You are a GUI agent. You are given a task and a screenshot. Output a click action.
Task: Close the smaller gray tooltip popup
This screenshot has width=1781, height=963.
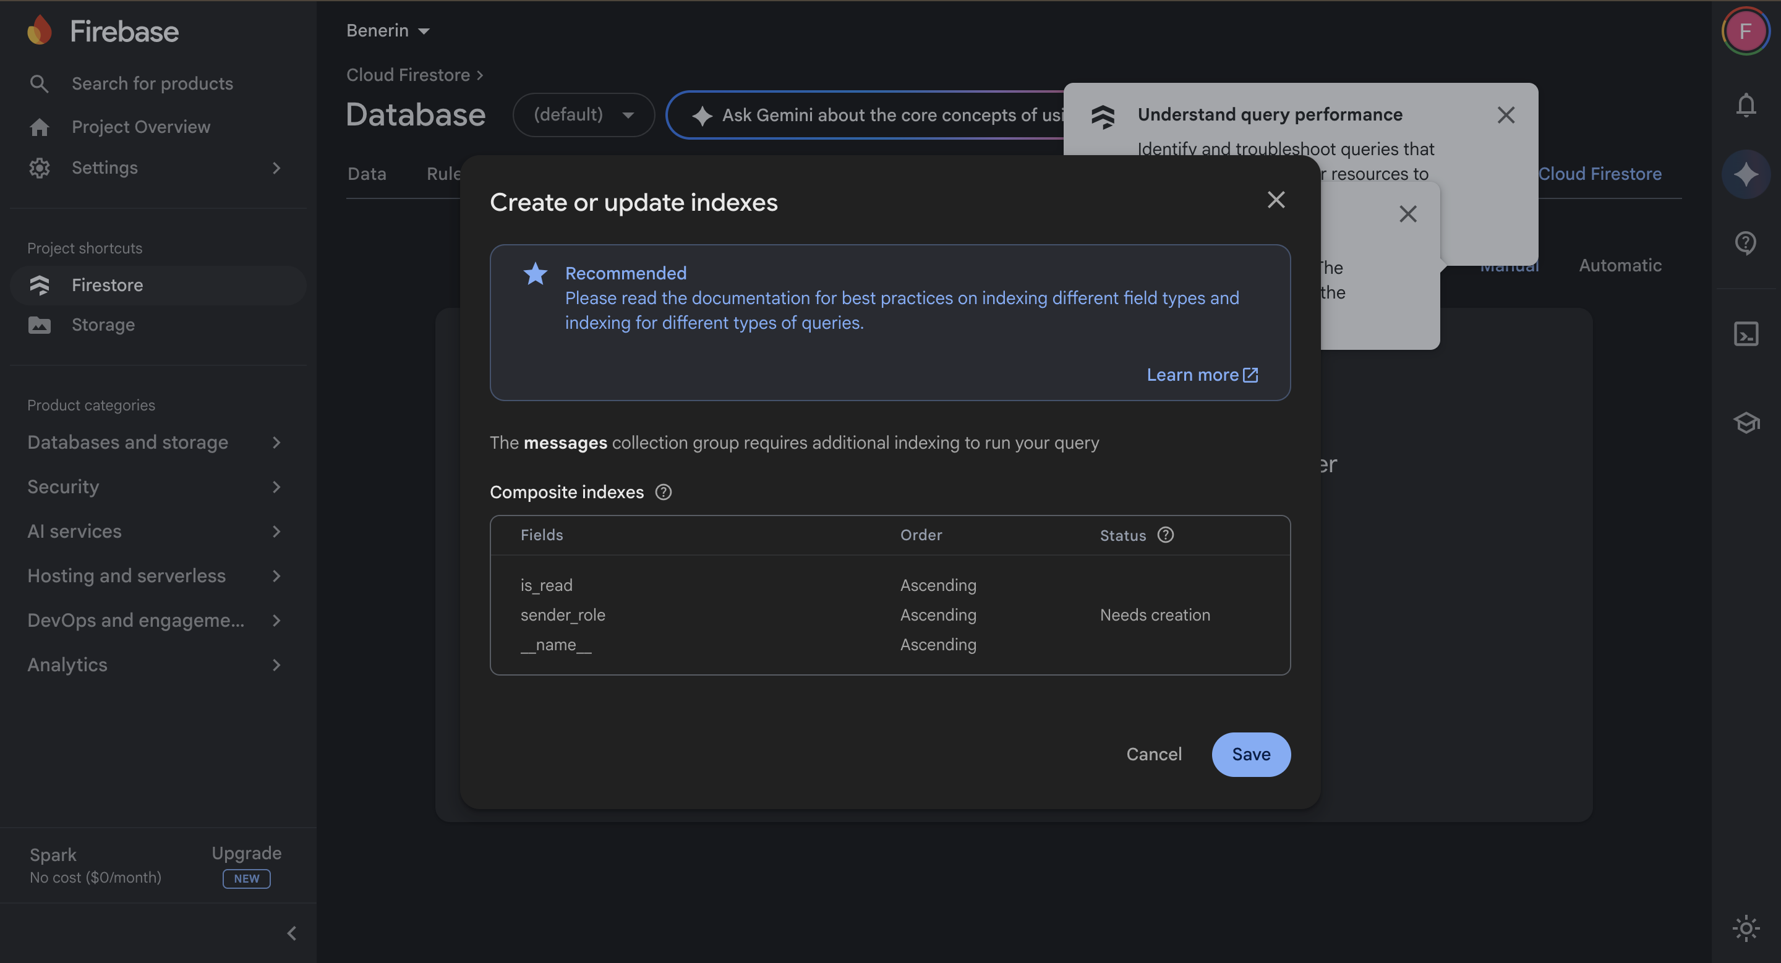point(1407,214)
